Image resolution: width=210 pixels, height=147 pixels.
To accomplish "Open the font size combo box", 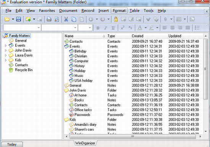I will (85, 28).
